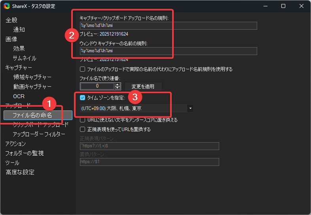This screenshot has width=311, height=215.
Task: Click the window capture name pattern field
Action: 168,51
